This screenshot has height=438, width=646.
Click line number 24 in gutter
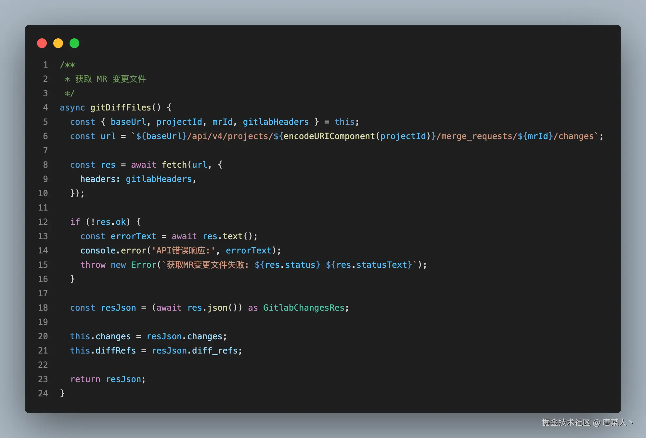(x=43, y=393)
